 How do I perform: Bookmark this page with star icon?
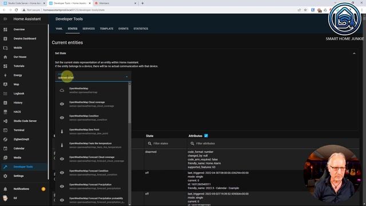click(305, 10)
